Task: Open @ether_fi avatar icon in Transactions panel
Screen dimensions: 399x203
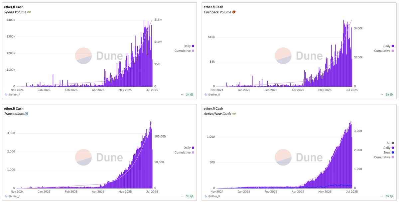Action: pos(6,196)
